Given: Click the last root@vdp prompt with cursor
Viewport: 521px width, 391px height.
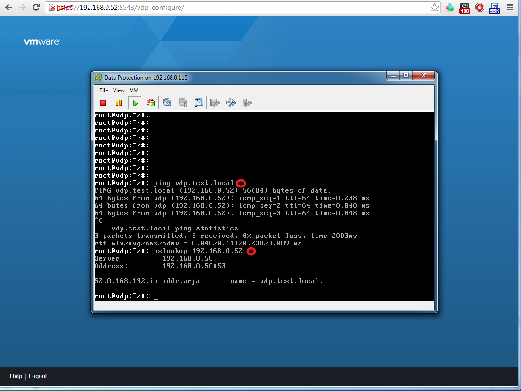Looking at the screenshot, I should coord(126,296).
